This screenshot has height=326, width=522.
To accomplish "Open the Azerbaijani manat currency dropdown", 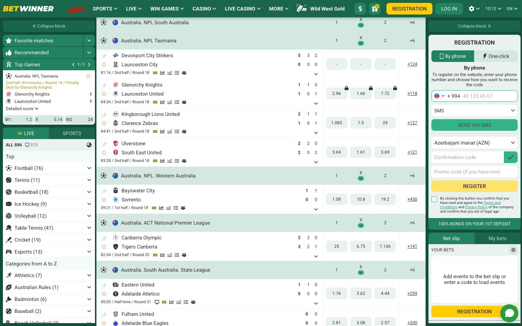I will click(x=475, y=143).
